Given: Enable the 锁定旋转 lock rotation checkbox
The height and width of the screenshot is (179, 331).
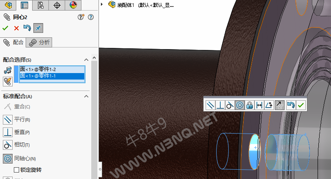Looking at the screenshot, I should coord(17,170).
